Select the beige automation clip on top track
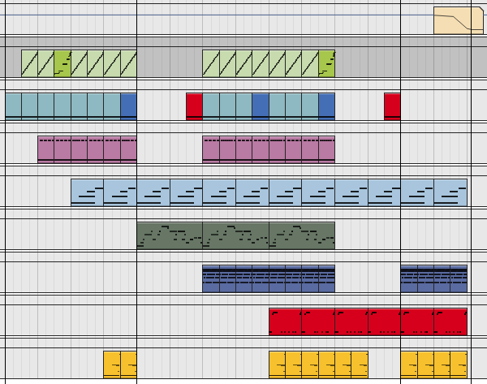 (x=458, y=20)
